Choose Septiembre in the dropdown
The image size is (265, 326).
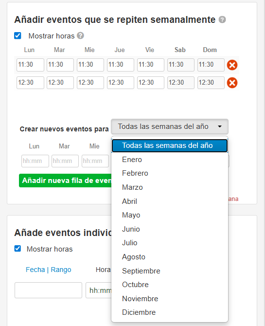click(x=170, y=271)
